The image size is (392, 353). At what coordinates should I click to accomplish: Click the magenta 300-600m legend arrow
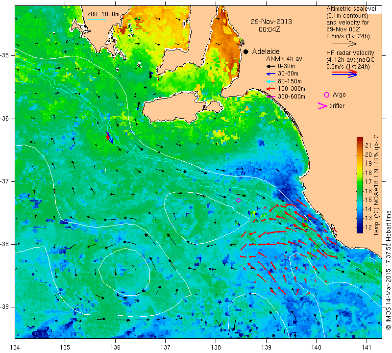point(271,97)
